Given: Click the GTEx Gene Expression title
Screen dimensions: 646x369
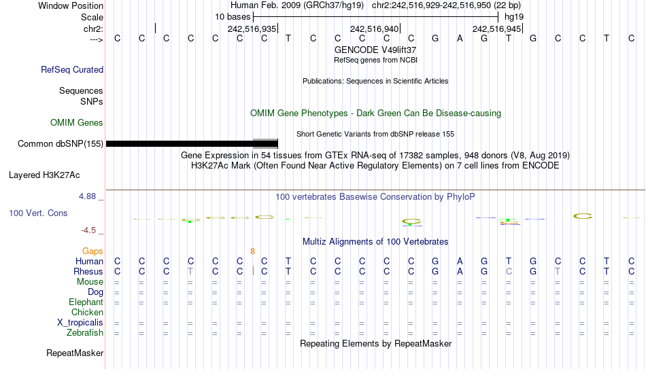Looking at the screenshot, I should coord(375,155).
